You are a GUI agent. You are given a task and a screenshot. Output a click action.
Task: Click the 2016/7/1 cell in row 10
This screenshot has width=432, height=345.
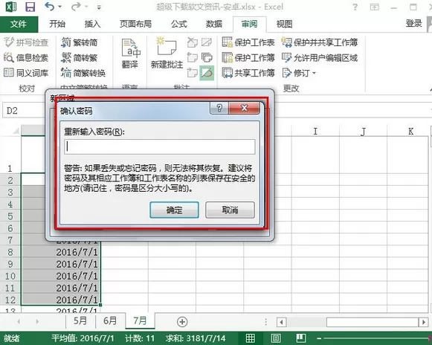pos(61,276)
